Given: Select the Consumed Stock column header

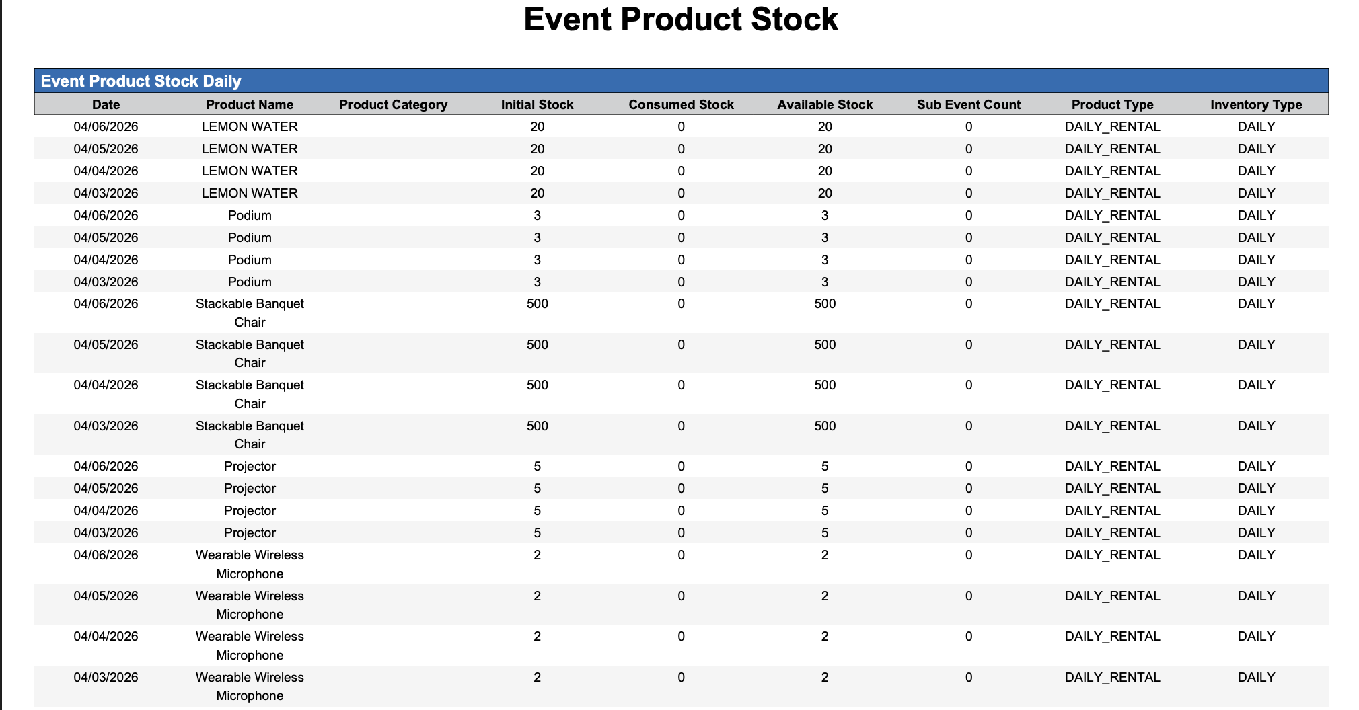Looking at the screenshot, I should (681, 104).
